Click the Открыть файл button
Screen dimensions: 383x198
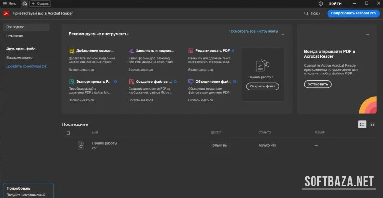(x=262, y=87)
